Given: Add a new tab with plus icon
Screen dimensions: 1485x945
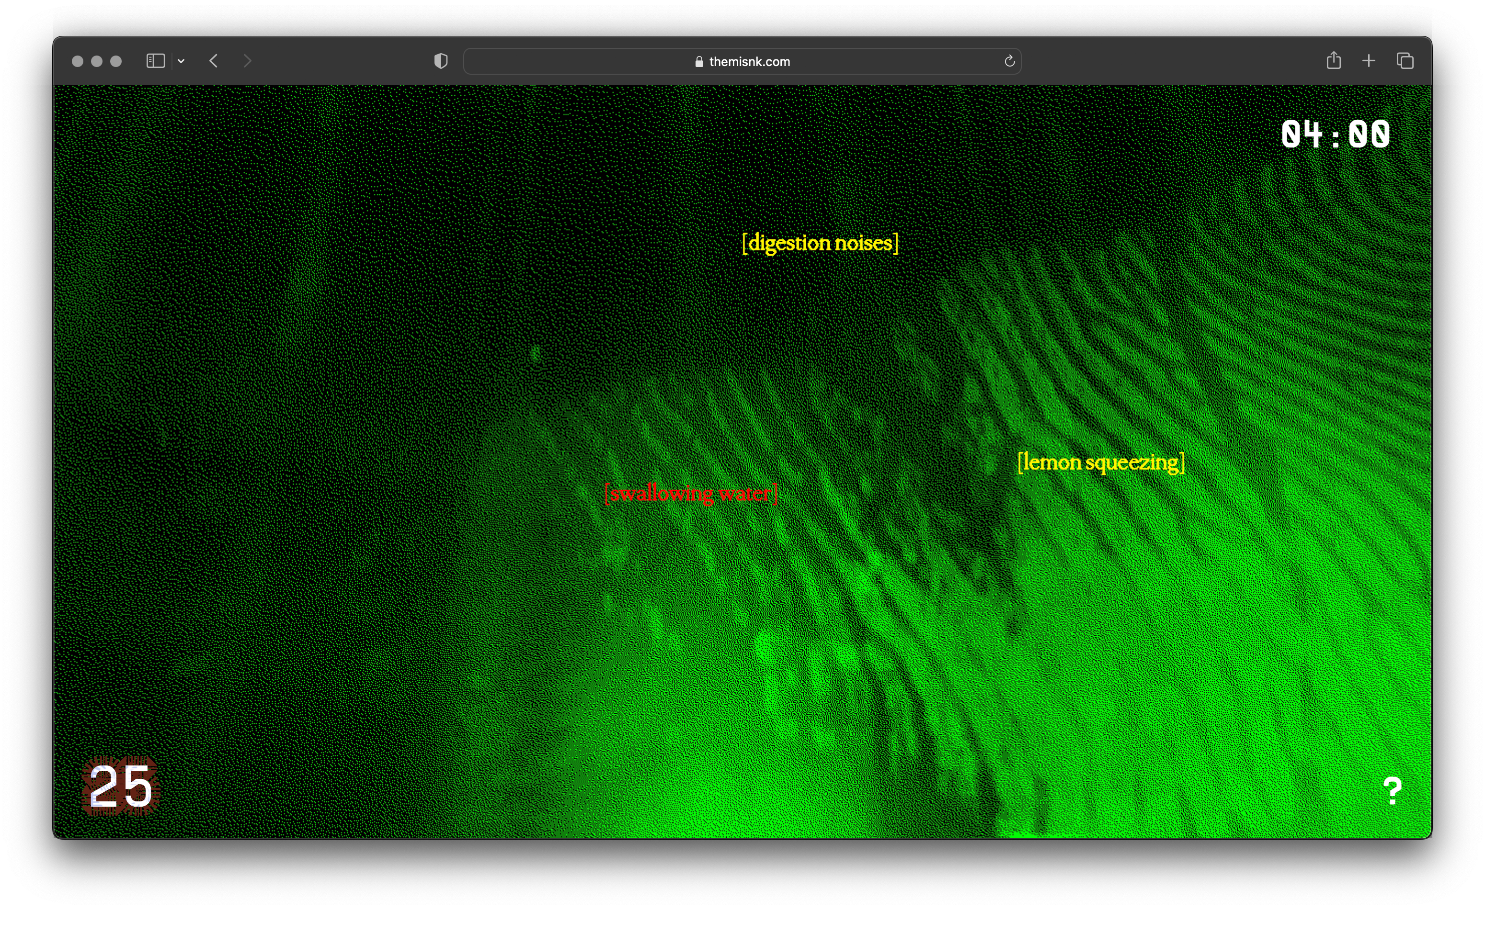Looking at the screenshot, I should pos(1369,61).
